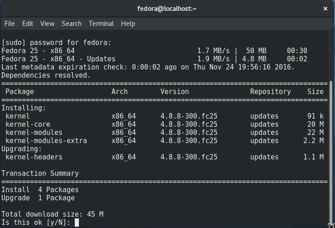Viewport: 335px width, 228px height.
Task: Click the 'Transaction Summary' text
Action: [40, 173]
